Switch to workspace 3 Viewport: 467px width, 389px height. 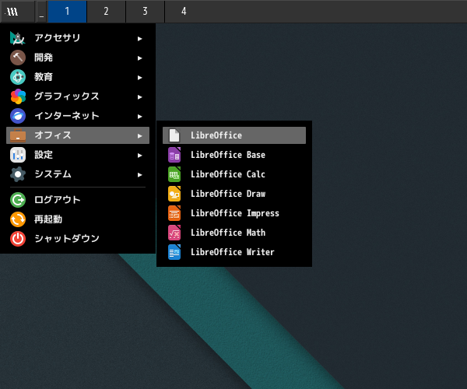pyautogui.click(x=145, y=12)
